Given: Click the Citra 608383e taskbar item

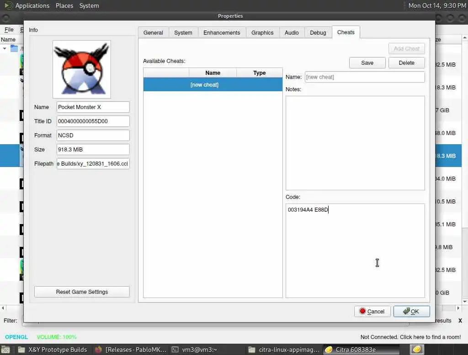Looking at the screenshot, I should 361,350.
